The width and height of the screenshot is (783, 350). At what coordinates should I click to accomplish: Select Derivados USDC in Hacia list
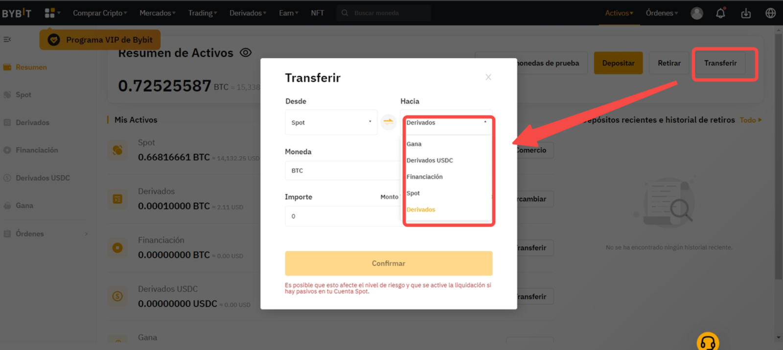[x=430, y=161]
